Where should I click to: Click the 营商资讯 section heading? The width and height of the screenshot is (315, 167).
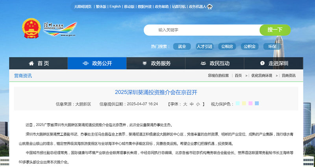23,76
